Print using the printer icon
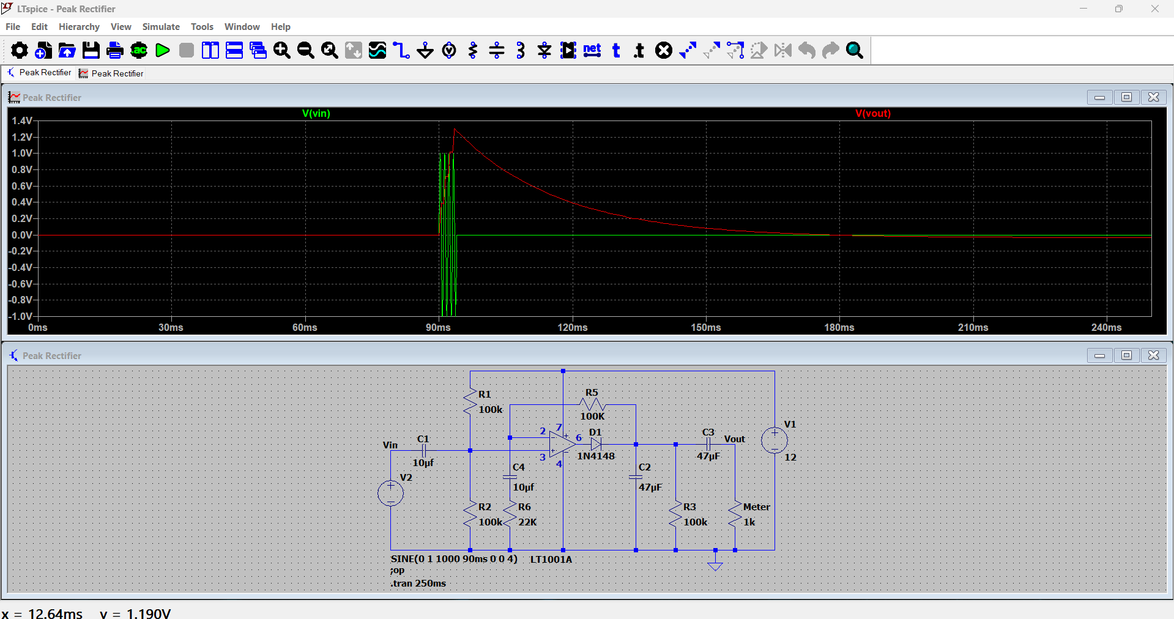The width and height of the screenshot is (1174, 619). [114, 50]
